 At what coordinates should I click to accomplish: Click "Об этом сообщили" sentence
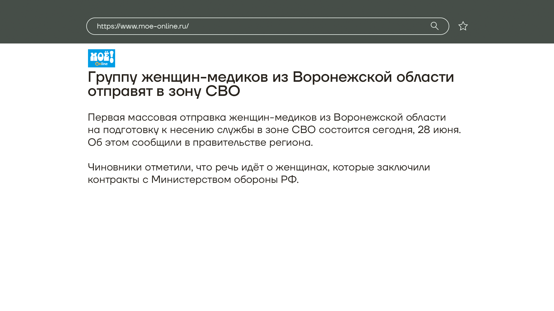click(x=134, y=142)
